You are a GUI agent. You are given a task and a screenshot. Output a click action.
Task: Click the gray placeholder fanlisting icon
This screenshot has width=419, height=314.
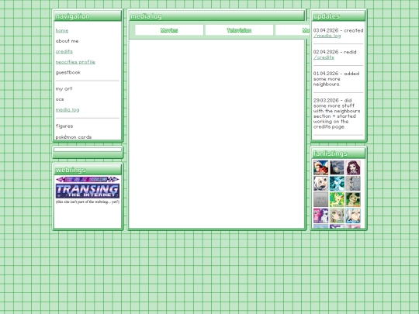click(x=320, y=200)
